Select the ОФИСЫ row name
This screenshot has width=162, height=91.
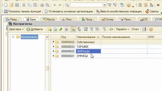(82, 56)
